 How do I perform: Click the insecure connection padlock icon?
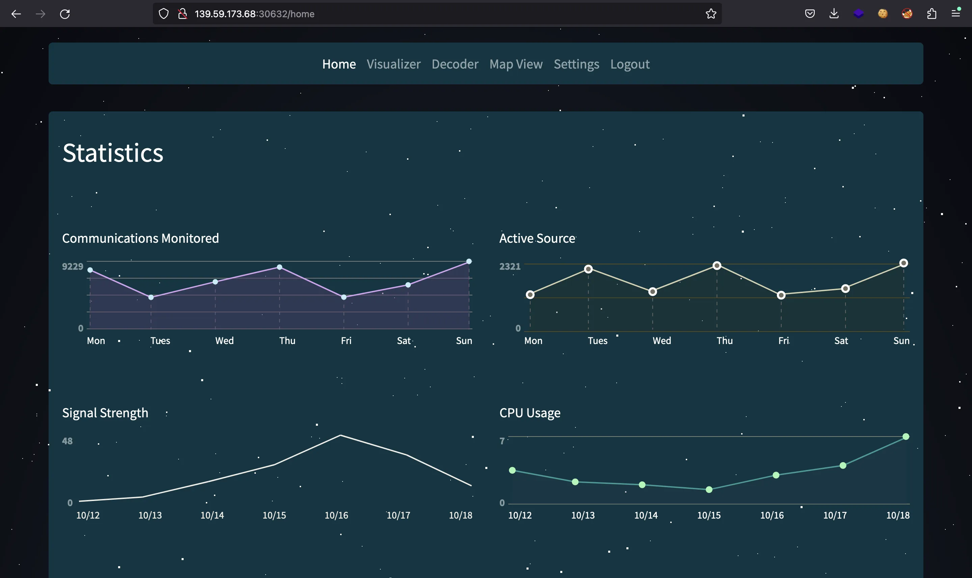tap(183, 14)
